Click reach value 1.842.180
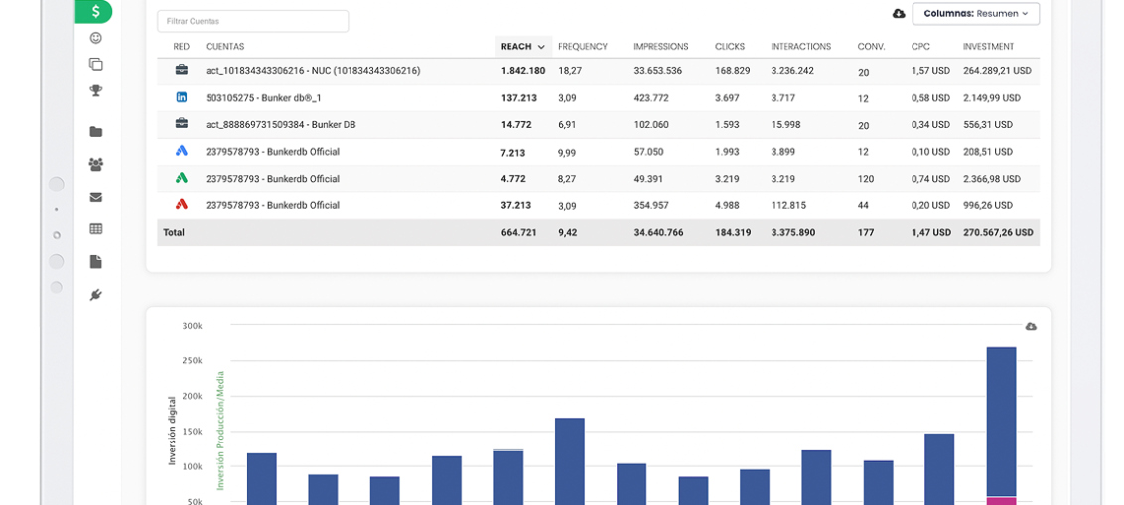 (523, 70)
